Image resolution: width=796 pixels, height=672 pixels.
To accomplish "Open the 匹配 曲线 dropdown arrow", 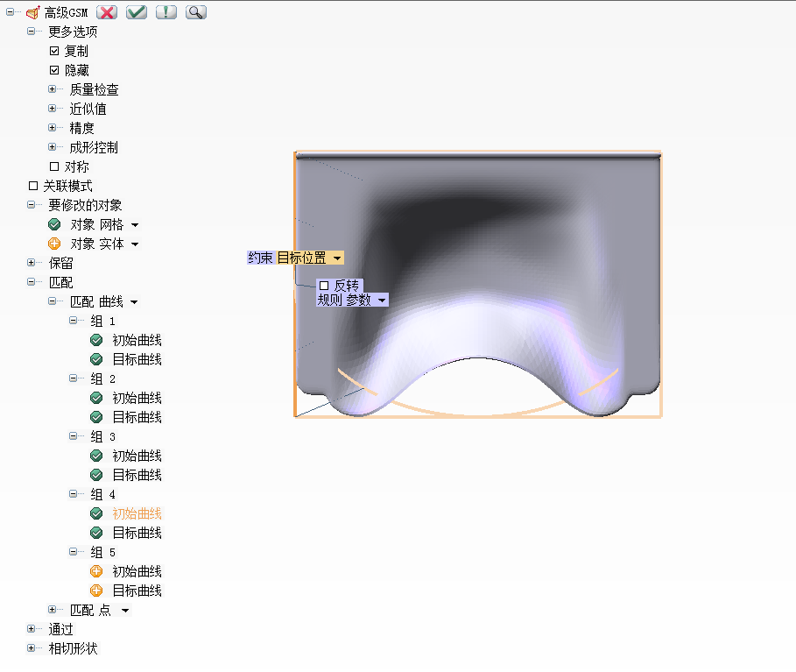I will pyautogui.click(x=134, y=302).
